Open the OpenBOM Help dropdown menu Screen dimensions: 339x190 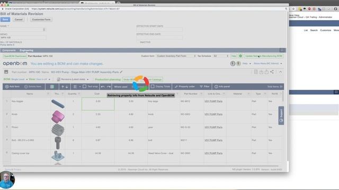point(246,63)
